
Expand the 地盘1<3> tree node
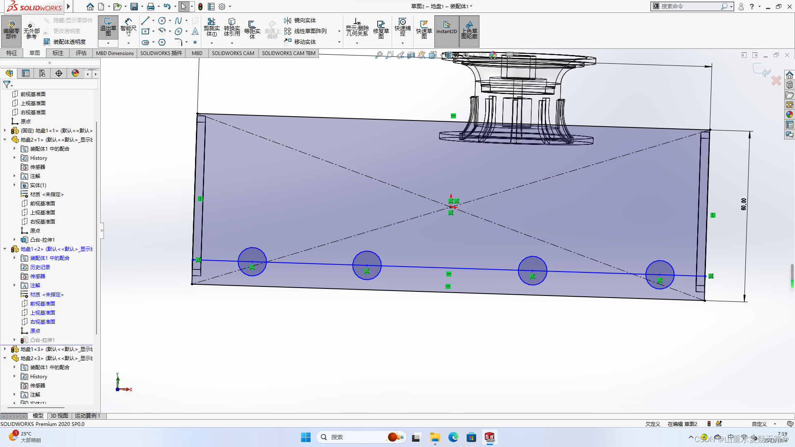[x=5, y=349]
